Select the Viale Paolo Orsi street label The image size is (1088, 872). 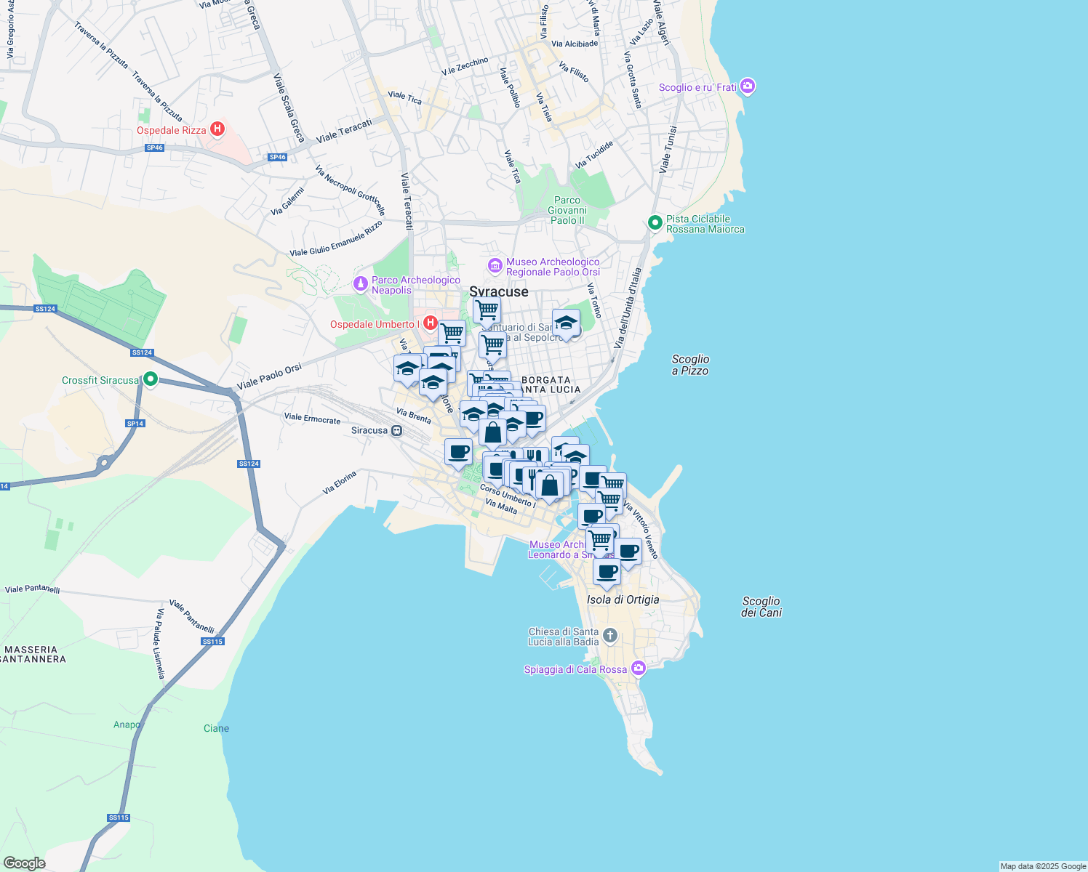point(269,376)
